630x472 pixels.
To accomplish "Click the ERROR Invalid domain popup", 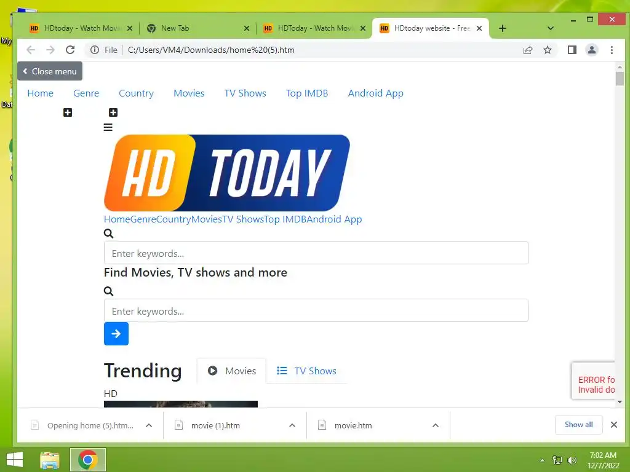I will point(594,381).
